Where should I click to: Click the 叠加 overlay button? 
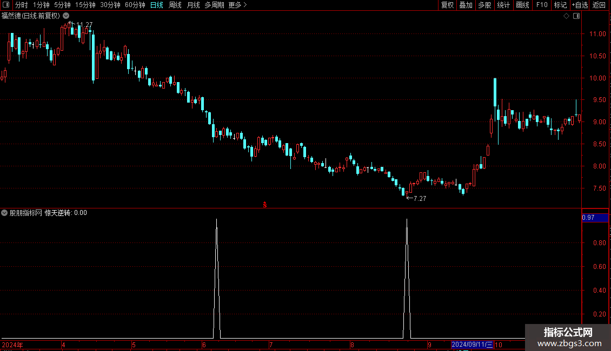[x=466, y=5]
